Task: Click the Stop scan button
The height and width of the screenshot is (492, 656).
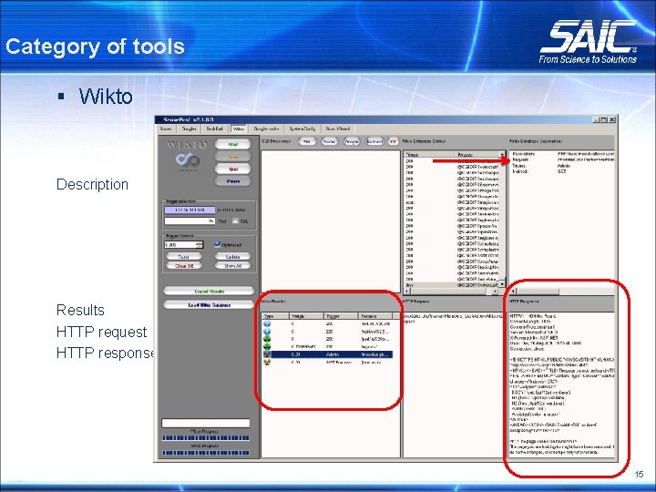Action: (x=233, y=157)
